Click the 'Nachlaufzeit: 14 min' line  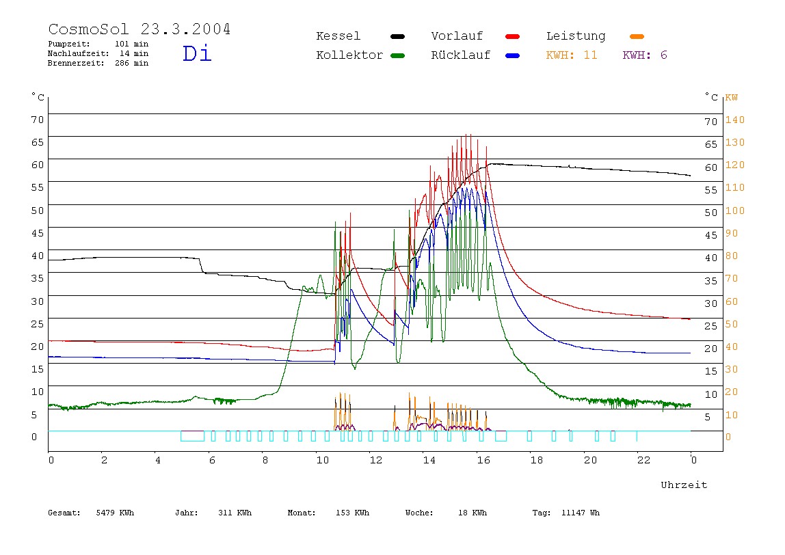[x=98, y=53]
